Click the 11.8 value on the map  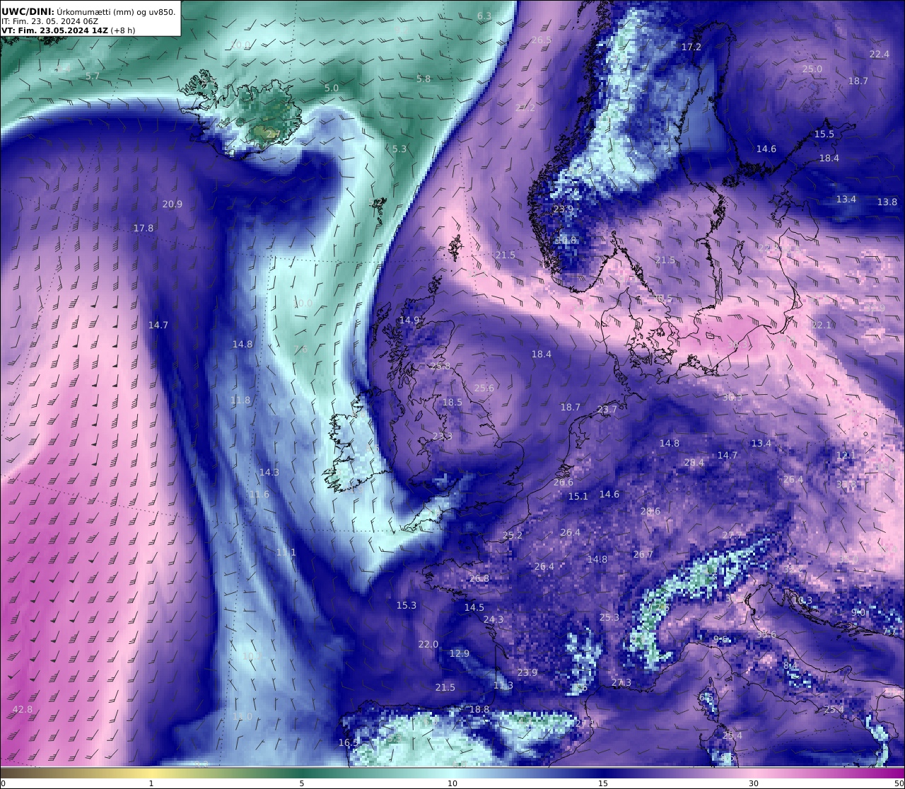240,400
